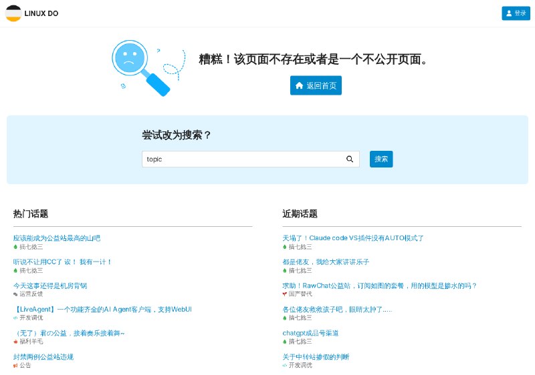Click the 返回首页 home button
The height and width of the screenshot is (375, 535).
[x=316, y=85]
